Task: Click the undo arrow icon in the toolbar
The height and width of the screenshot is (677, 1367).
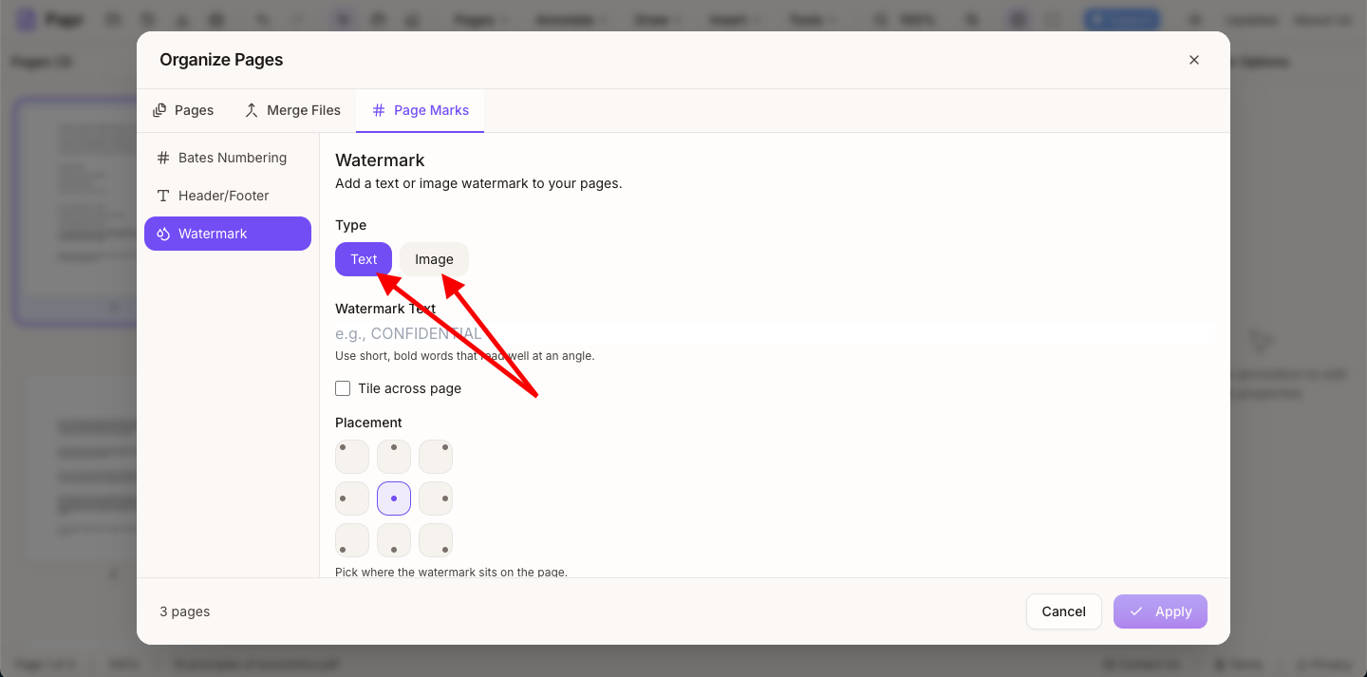Action: coord(263,19)
